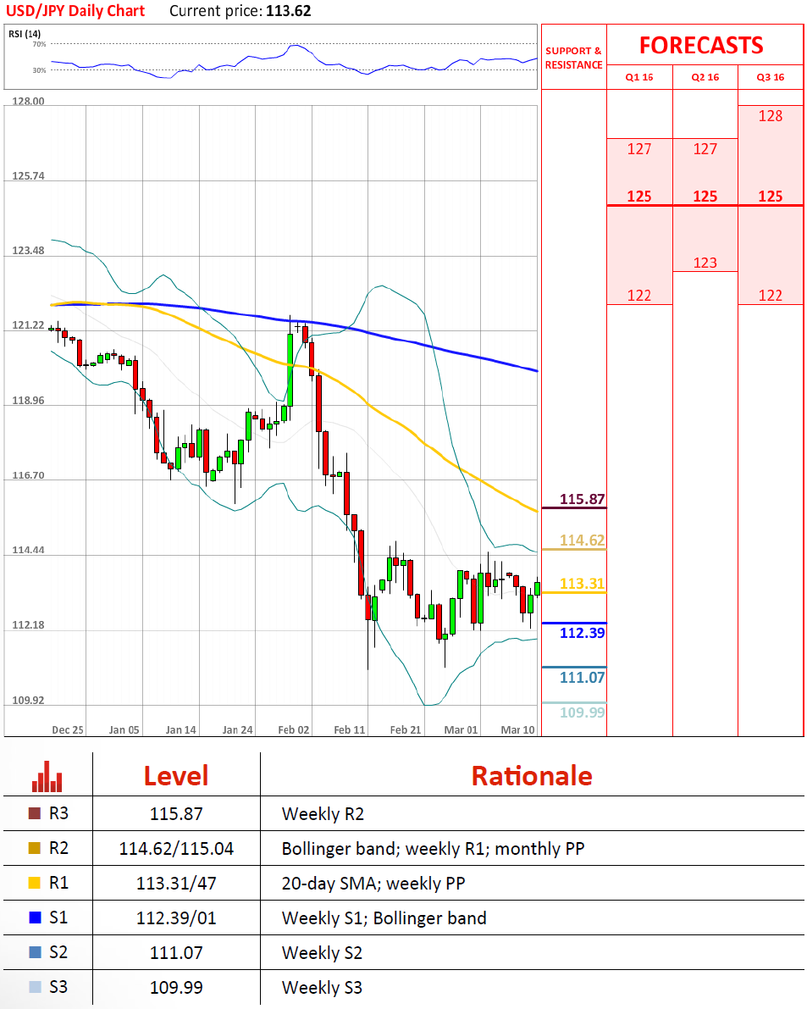Screen dimensions: 807x1009
Task: Click the '113.31/47' level cell
Action: coord(176,884)
